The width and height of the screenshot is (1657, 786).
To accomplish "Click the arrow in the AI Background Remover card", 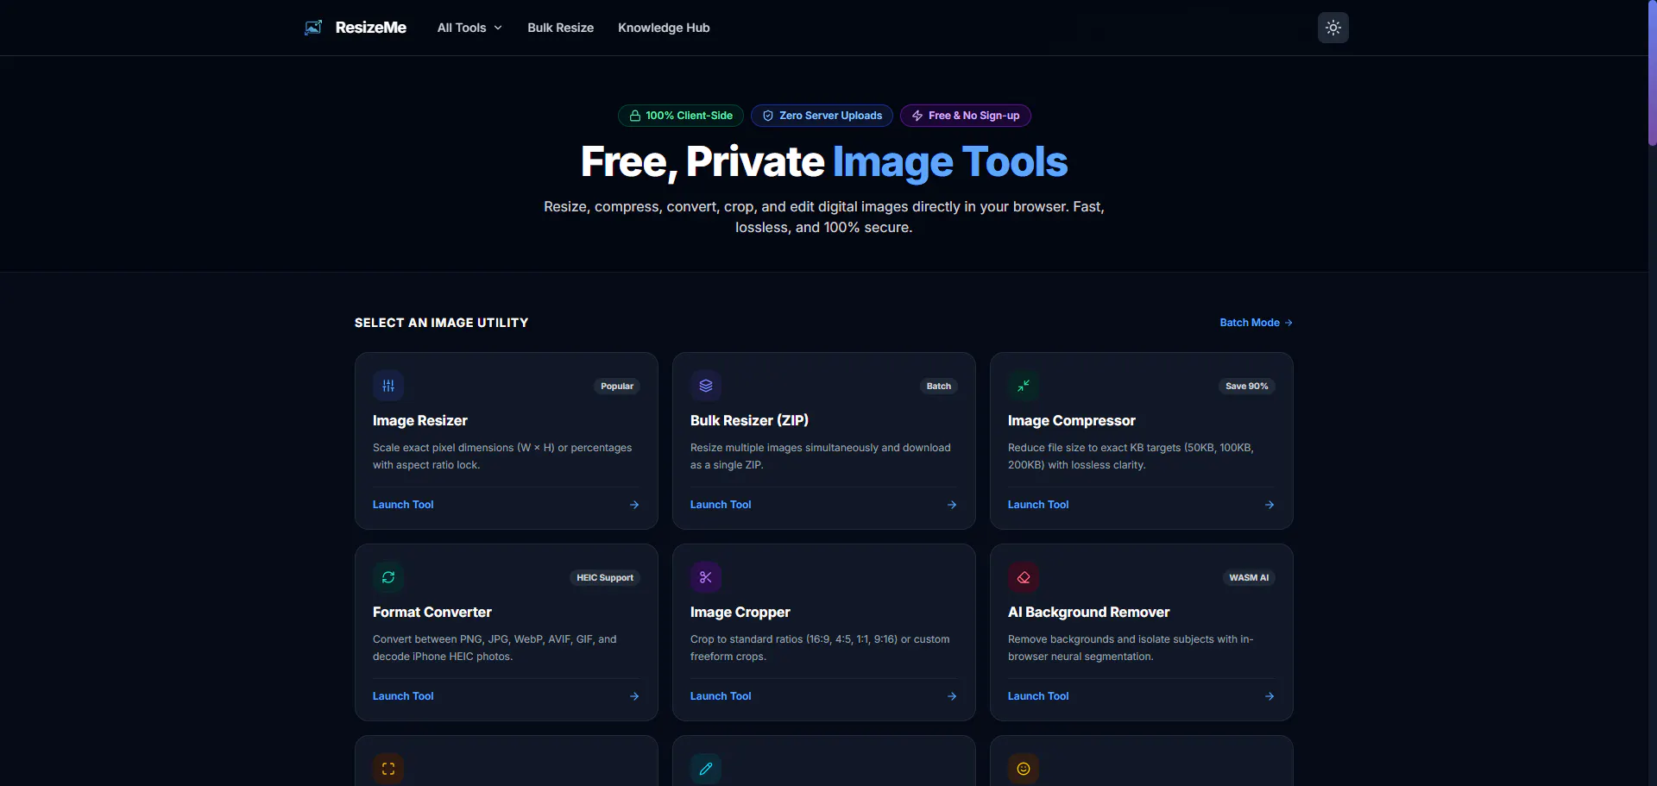I will tap(1270, 696).
